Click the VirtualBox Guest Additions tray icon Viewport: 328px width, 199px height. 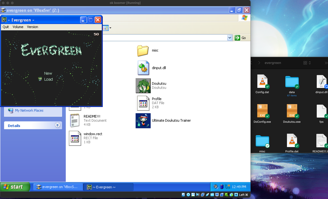tap(227, 187)
